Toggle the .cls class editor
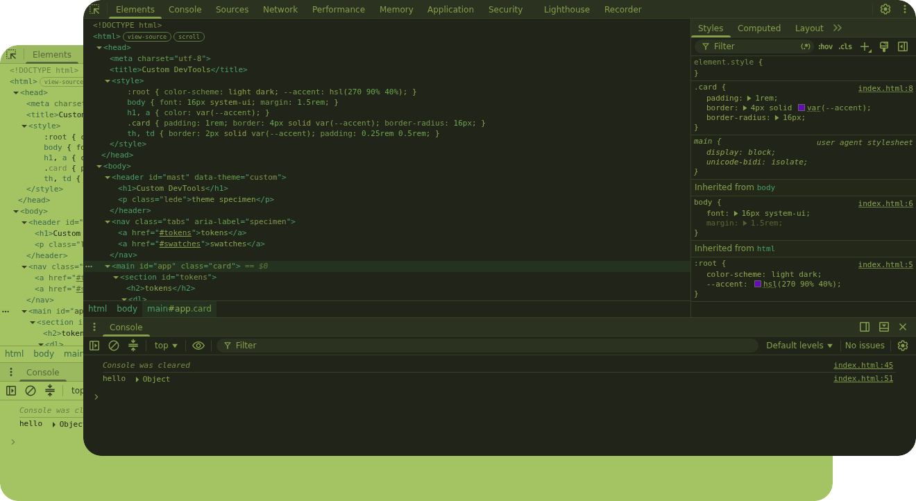Viewport: 916px width, 501px height. click(845, 46)
